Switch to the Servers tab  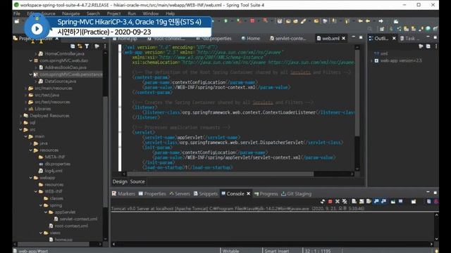(180, 194)
